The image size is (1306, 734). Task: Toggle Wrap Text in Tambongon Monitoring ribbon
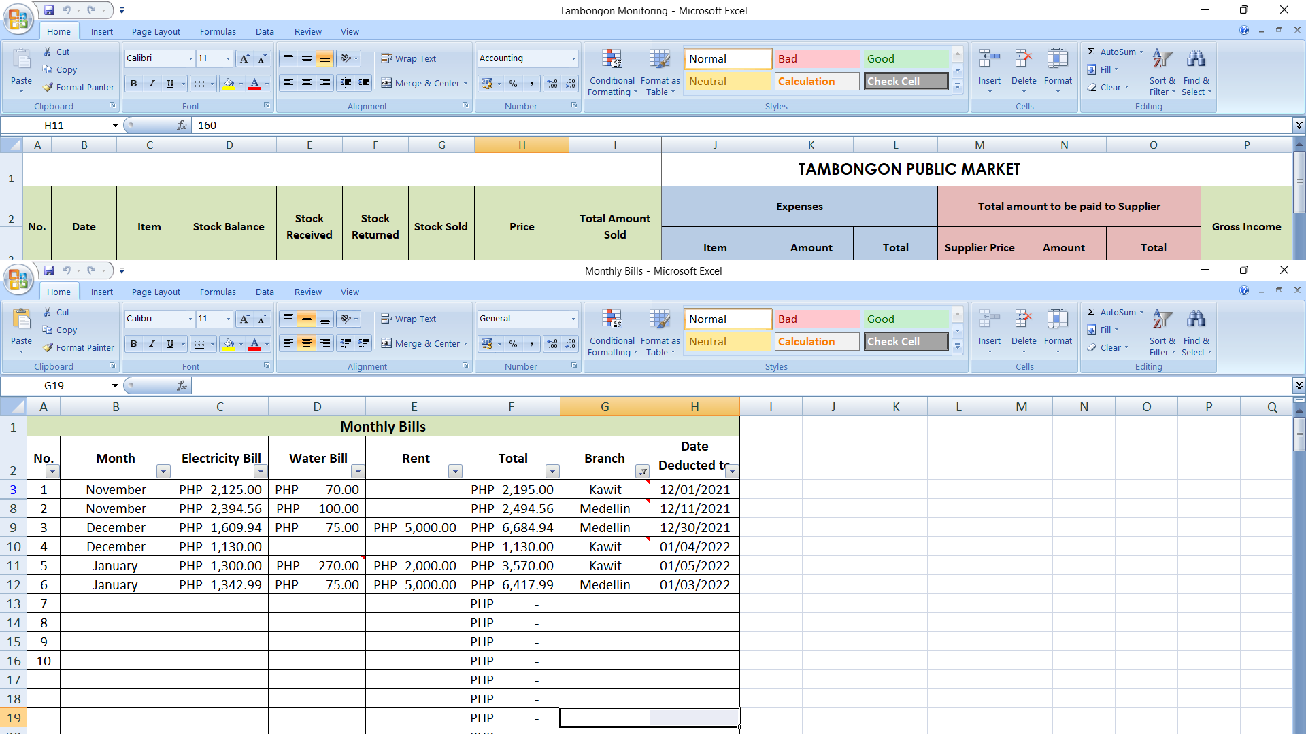click(409, 58)
